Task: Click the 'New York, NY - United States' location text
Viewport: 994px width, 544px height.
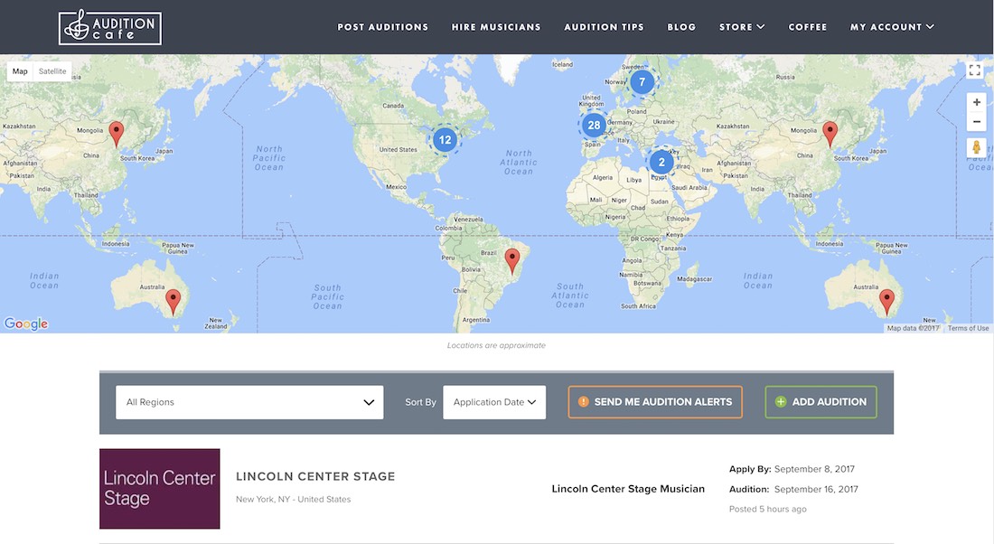Action: (x=294, y=499)
